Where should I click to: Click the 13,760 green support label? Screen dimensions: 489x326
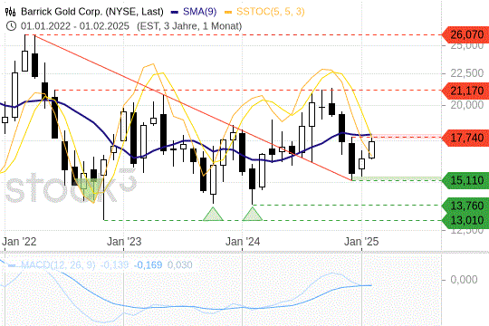[465, 206]
